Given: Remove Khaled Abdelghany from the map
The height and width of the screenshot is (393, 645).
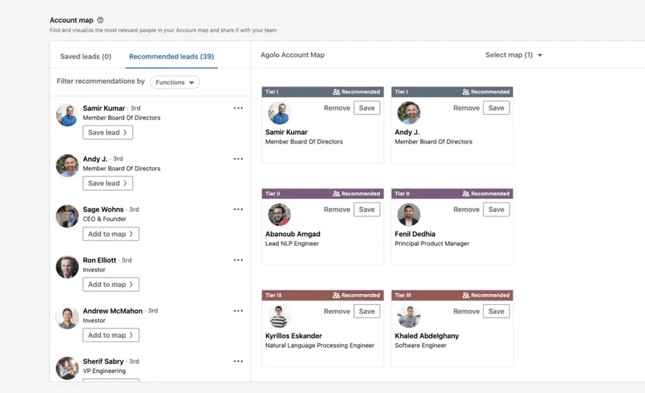Looking at the screenshot, I should 466,311.
